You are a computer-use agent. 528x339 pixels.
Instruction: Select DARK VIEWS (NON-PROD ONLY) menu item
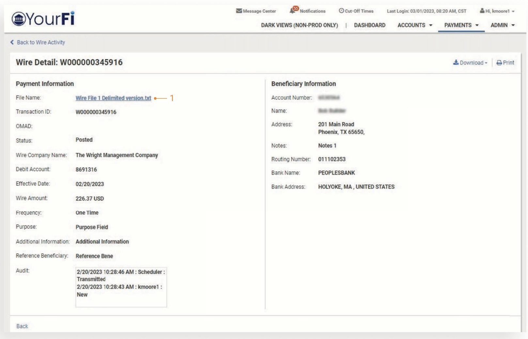click(299, 25)
